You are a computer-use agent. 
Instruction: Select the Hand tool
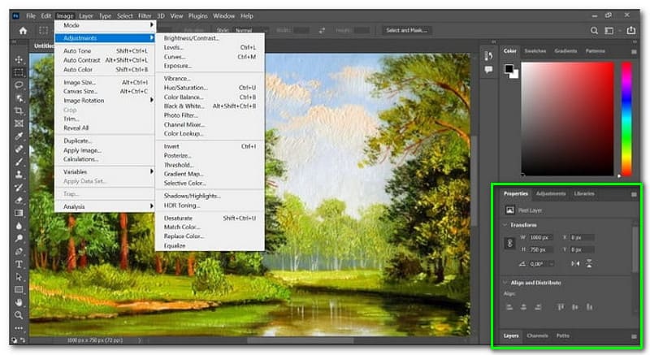19,301
